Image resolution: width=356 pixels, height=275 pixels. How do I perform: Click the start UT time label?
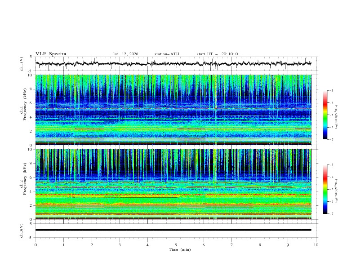coord(217,54)
